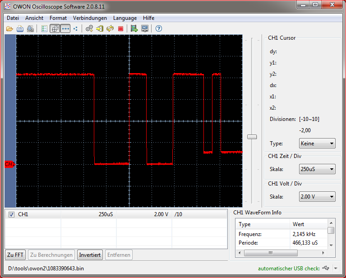Expand the CH1 Volt/Div Skala dropdown

(x=317, y=197)
